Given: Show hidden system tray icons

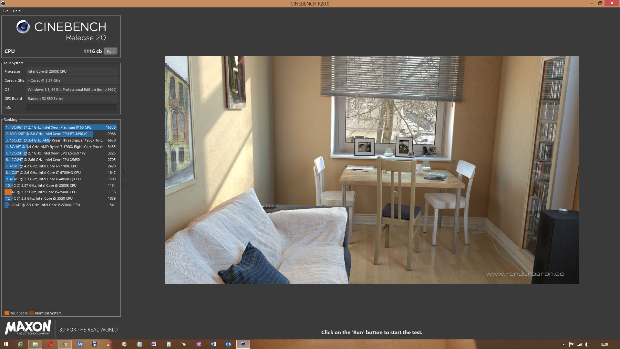Looking at the screenshot, I should (x=563, y=344).
